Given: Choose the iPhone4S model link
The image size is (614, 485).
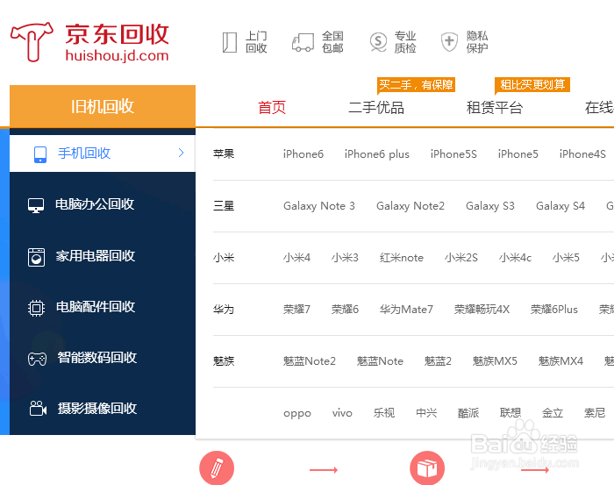Looking at the screenshot, I should pos(582,154).
